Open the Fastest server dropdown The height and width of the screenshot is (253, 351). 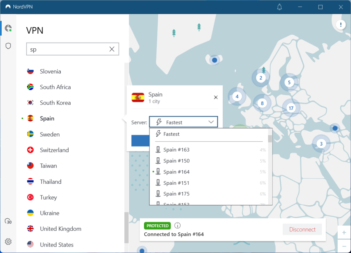[183, 122]
